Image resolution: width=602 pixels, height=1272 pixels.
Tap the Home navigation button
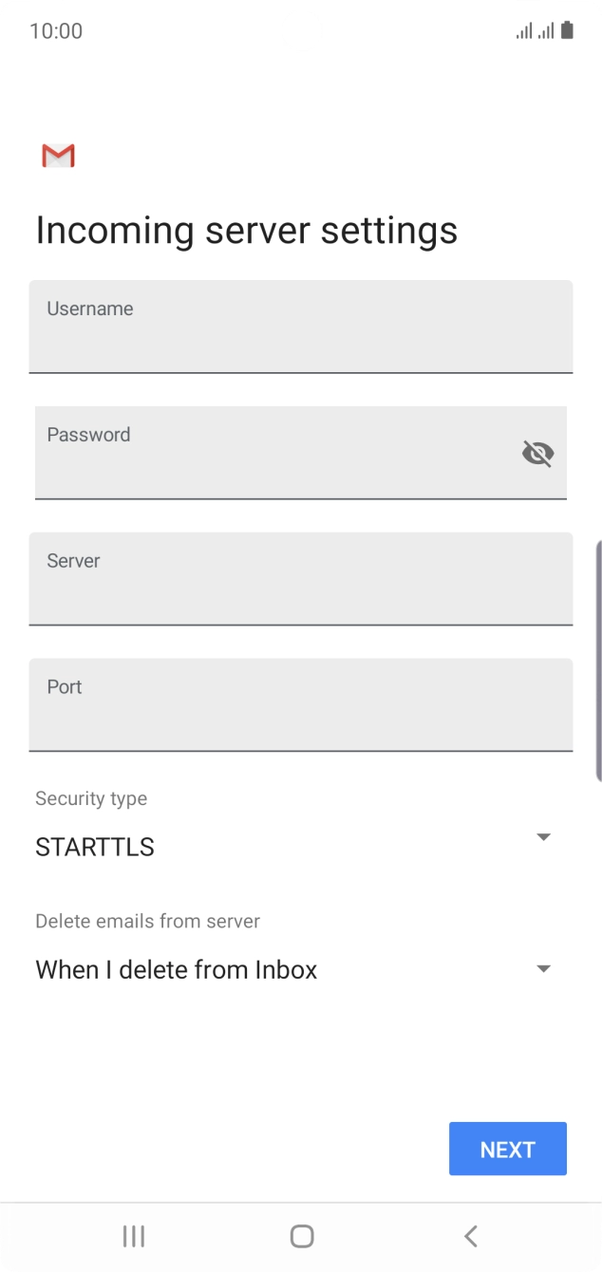[302, 1236]
